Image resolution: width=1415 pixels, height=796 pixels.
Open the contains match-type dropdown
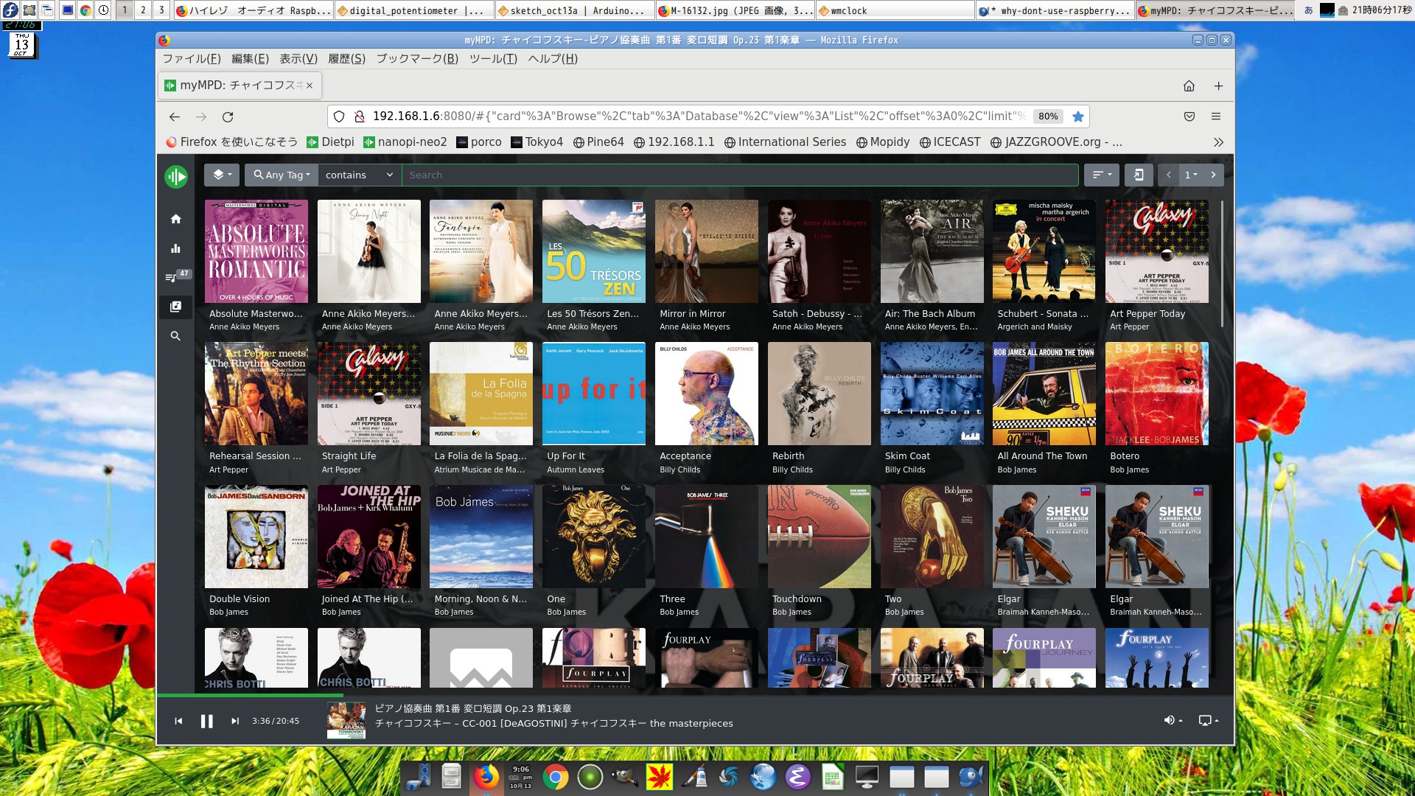359,175
